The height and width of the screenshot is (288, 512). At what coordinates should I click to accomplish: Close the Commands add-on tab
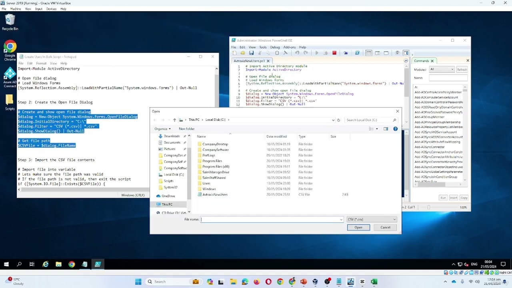point(432,61)
